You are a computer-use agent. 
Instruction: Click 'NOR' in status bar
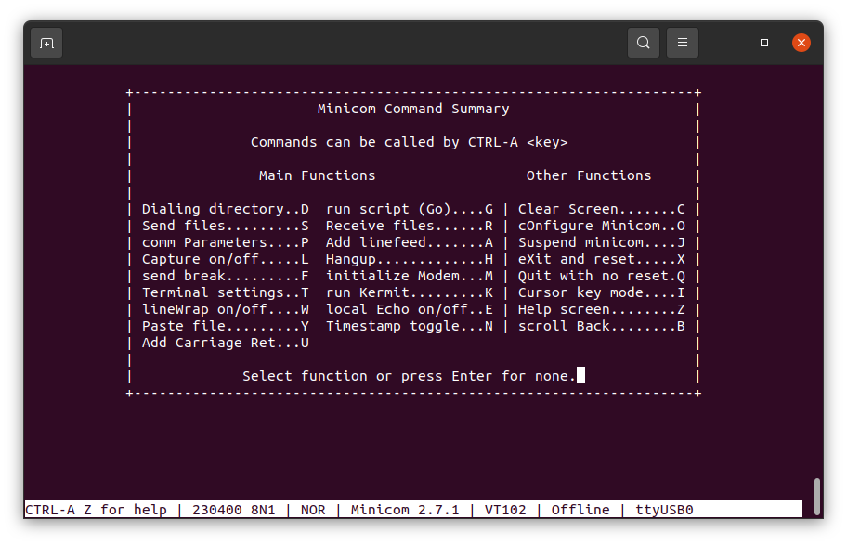coord(313,510)
